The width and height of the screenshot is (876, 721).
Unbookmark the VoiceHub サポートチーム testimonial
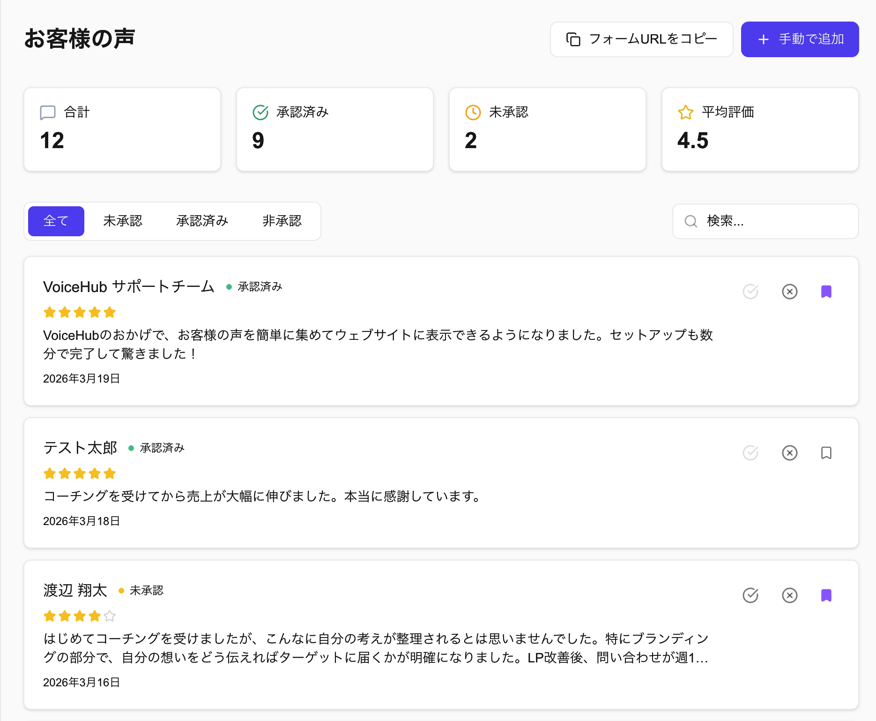826,292
